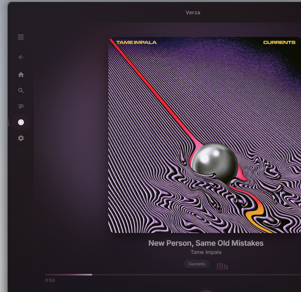The width and height of the screenshot is (301, 292).
Task: Click the artist name Tame Impala
Action: click(206, 252)
